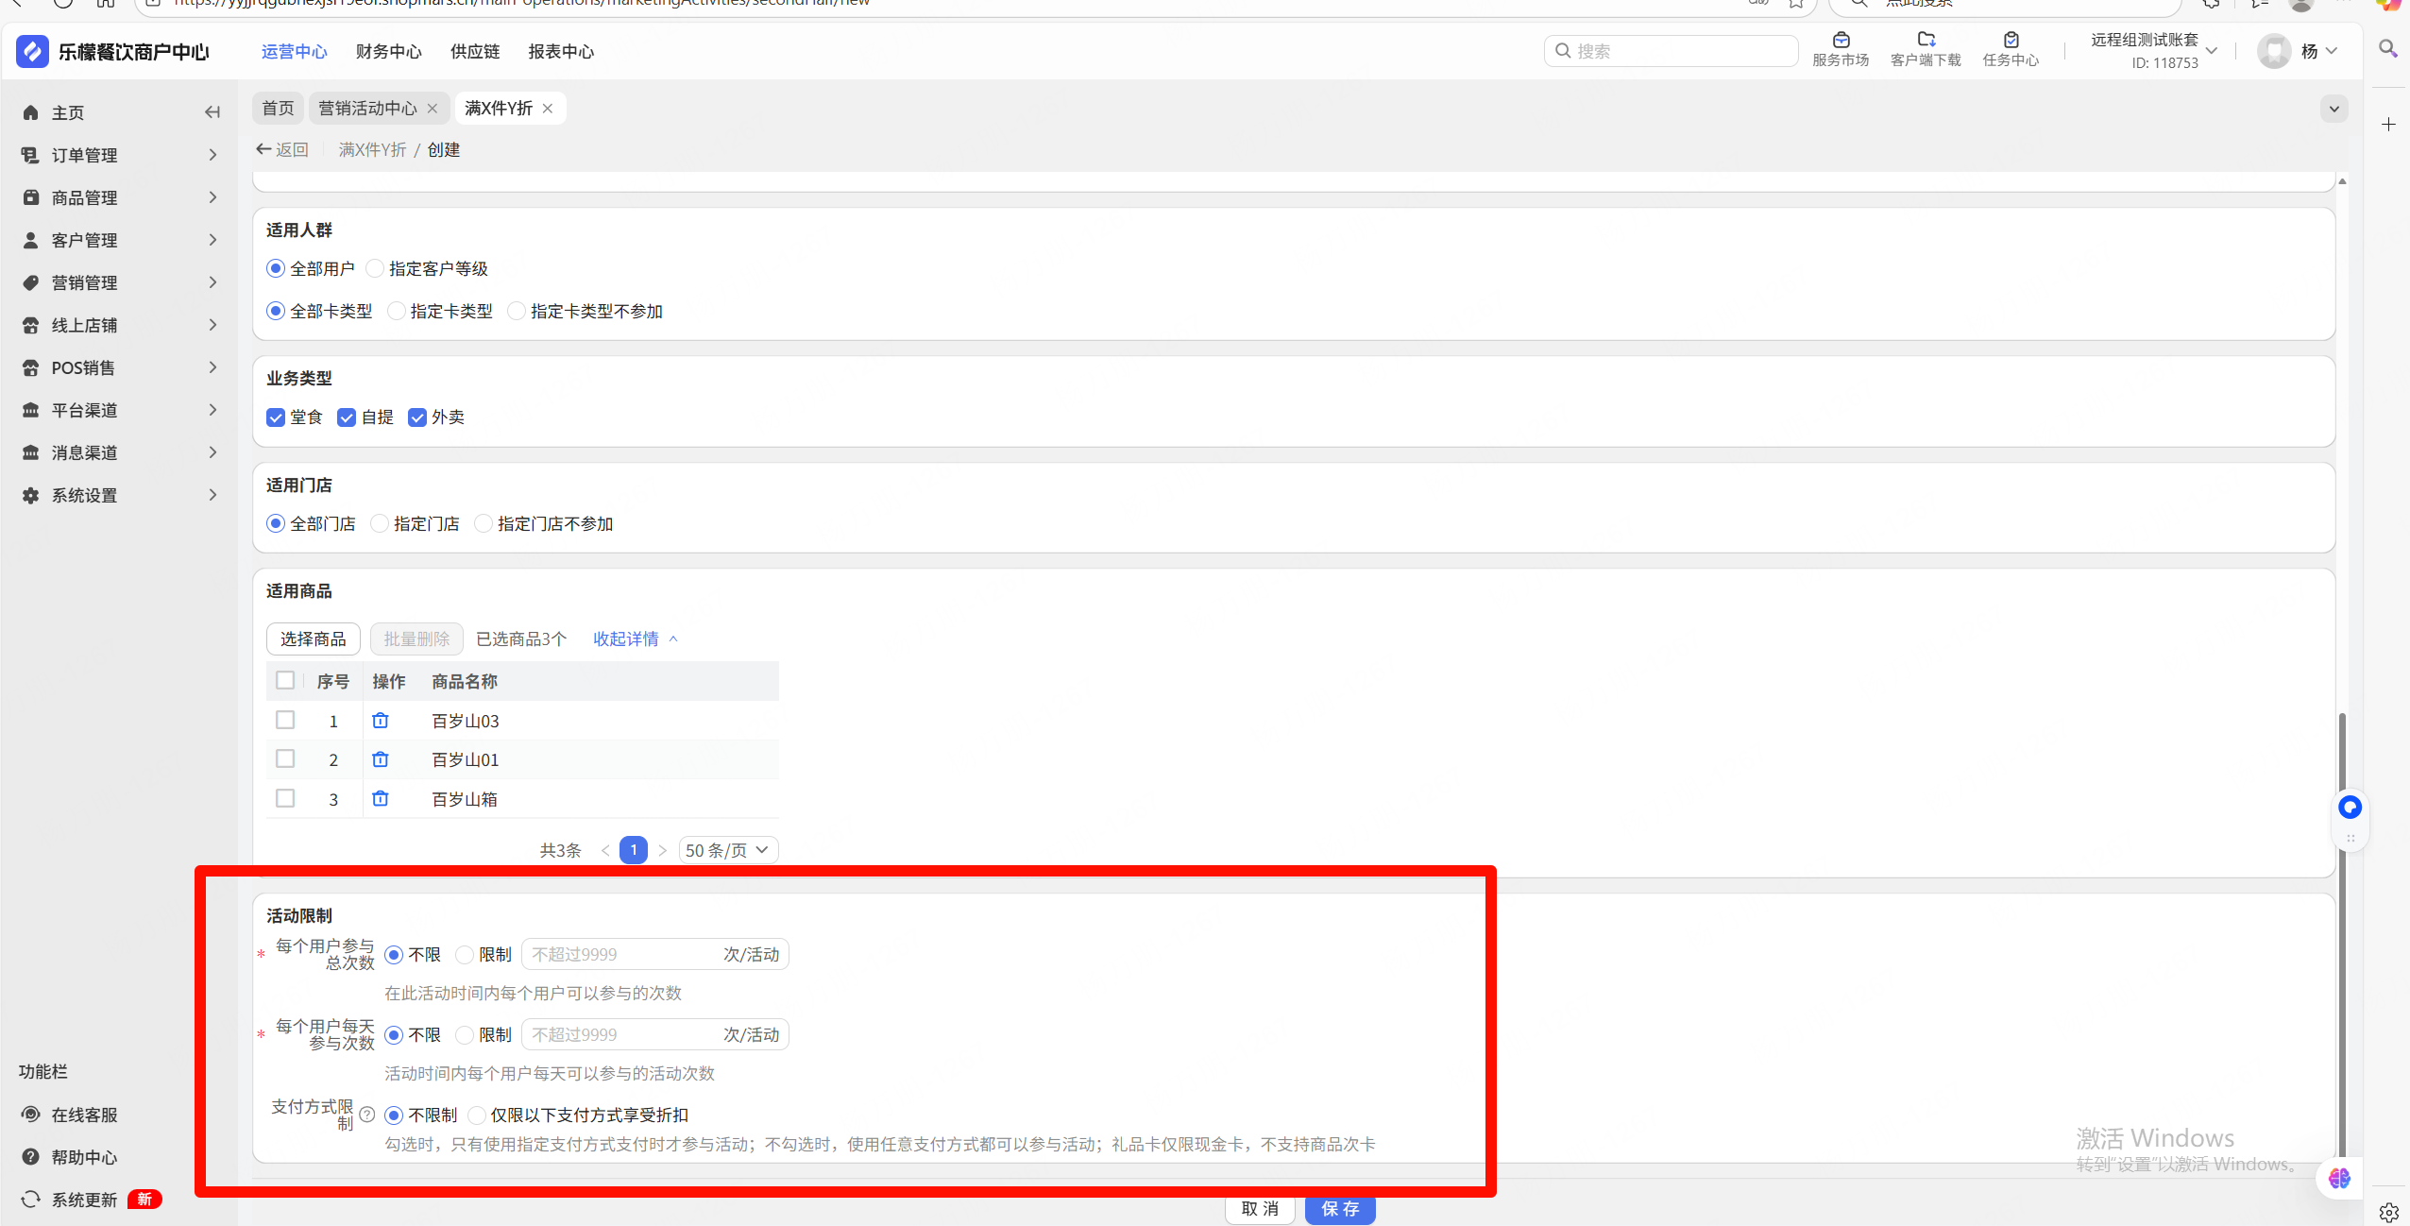
Task: Click the 保存 save button
Action: 1339,1209
